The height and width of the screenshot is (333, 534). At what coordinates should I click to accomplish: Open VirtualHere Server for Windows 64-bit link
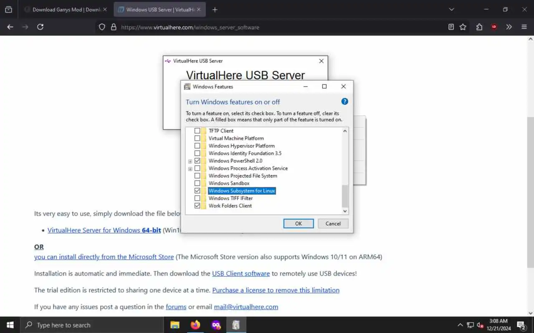(104, 230)
